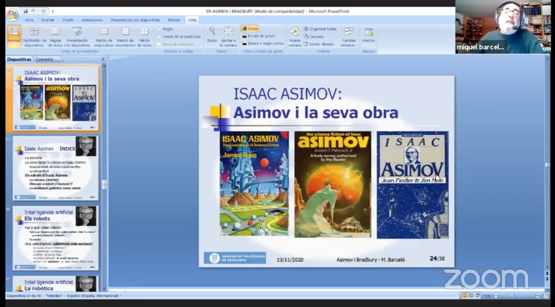
Task: Select slide thumbnail 'La robòtica'
Action: click(x=56, y=283)
